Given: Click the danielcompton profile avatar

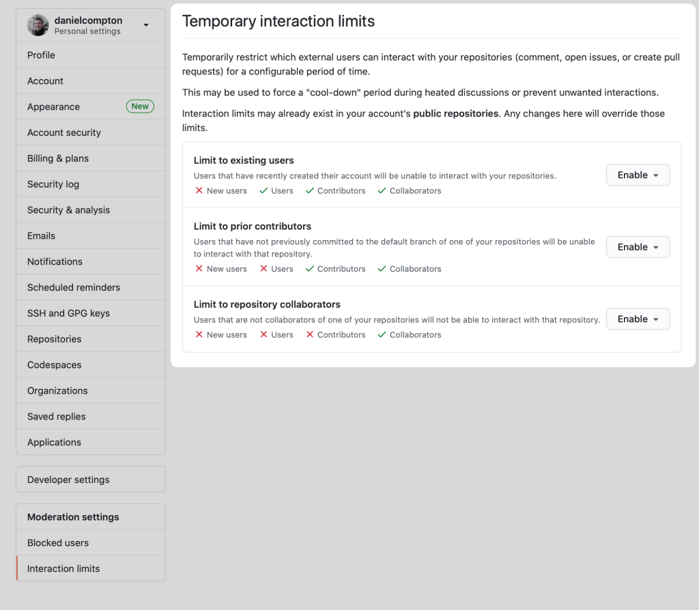Looking at the screenshot, I should click(38, 25).
